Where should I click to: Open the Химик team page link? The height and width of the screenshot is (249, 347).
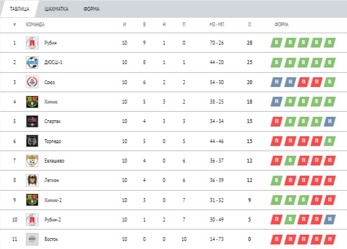pos(51,102)
